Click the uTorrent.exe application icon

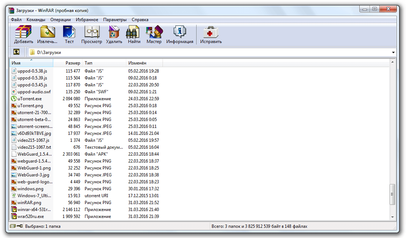[14, 98]
